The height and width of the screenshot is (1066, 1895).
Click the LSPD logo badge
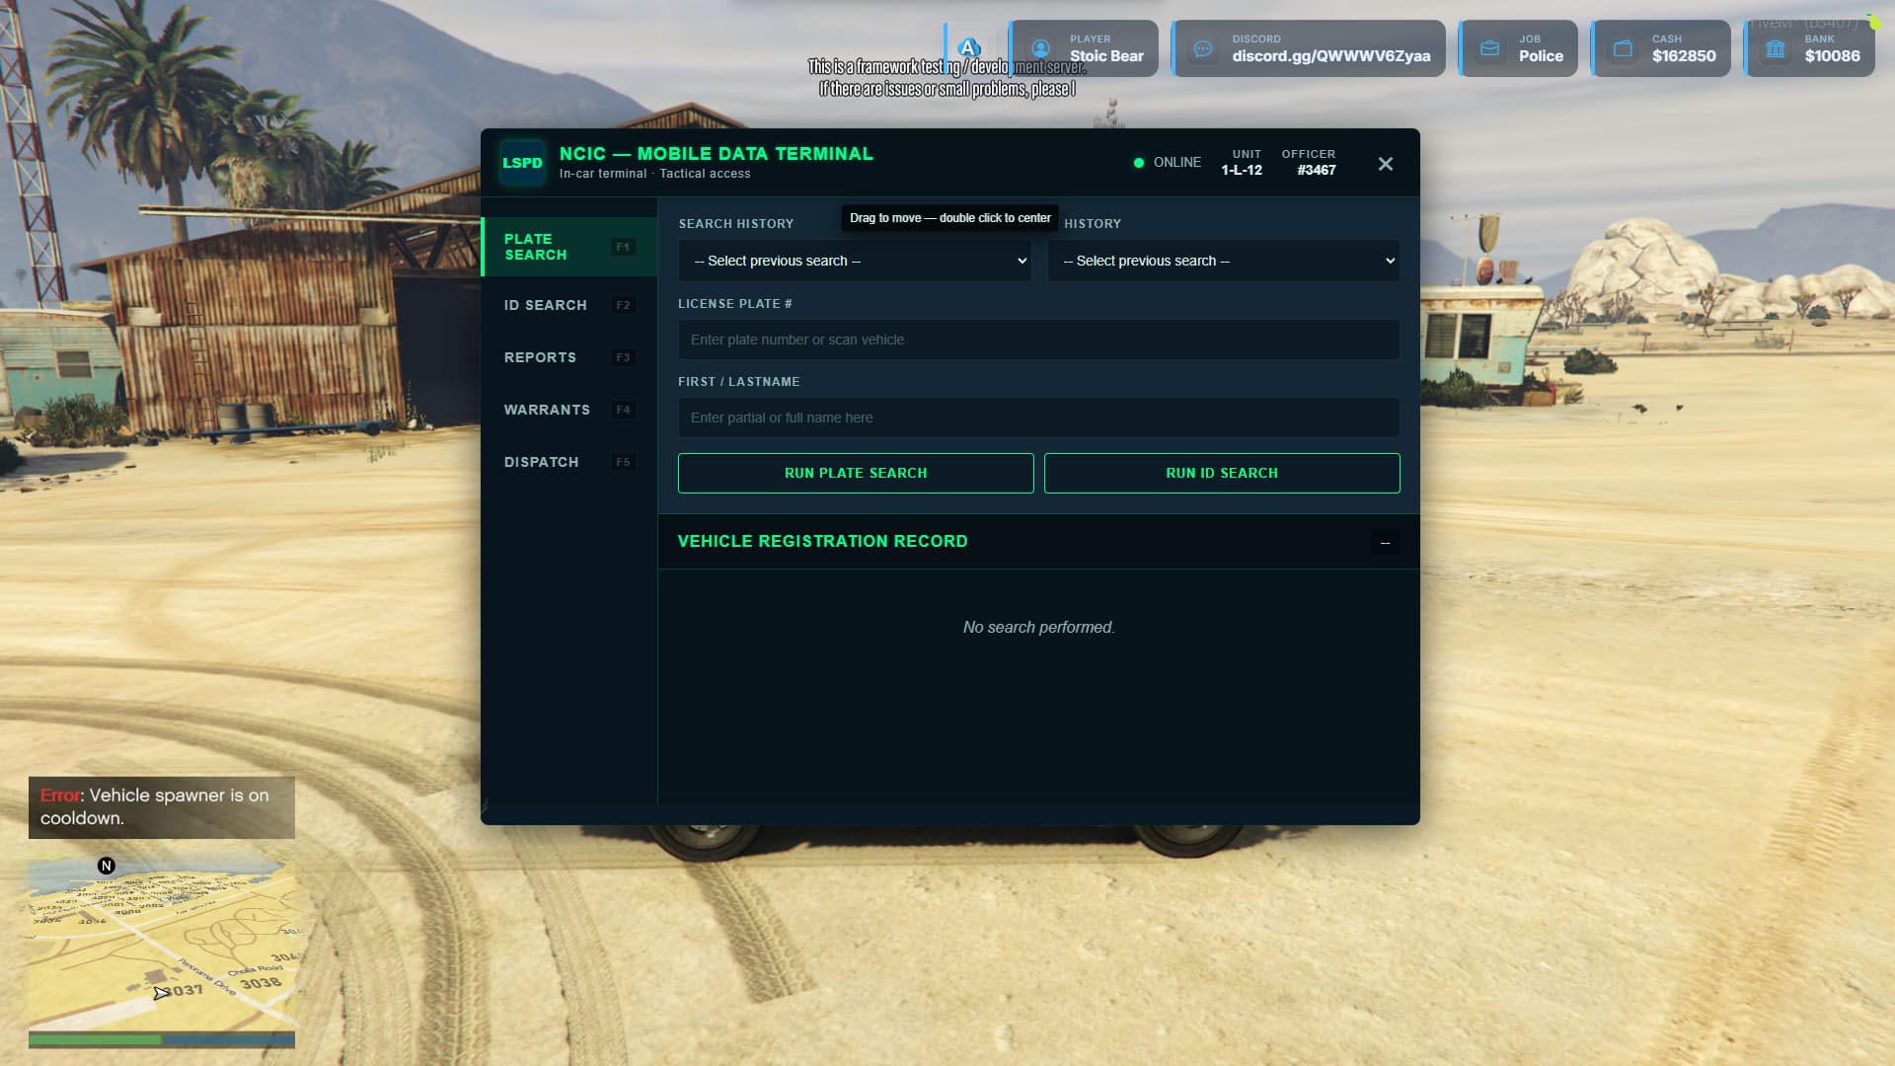(x=522, y=163)
